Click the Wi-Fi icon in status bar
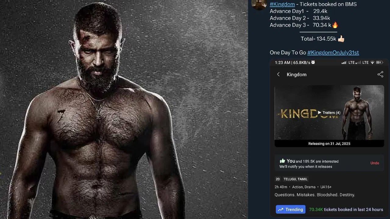The width and height of the screenshot is (390, 219). tap(372, 62)
